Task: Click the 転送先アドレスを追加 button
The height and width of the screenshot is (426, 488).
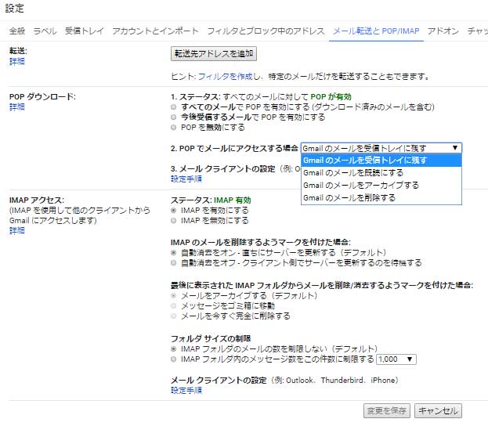Action: click(x=213, y=54)
